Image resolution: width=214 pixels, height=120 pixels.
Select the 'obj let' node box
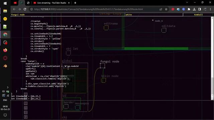68,53
